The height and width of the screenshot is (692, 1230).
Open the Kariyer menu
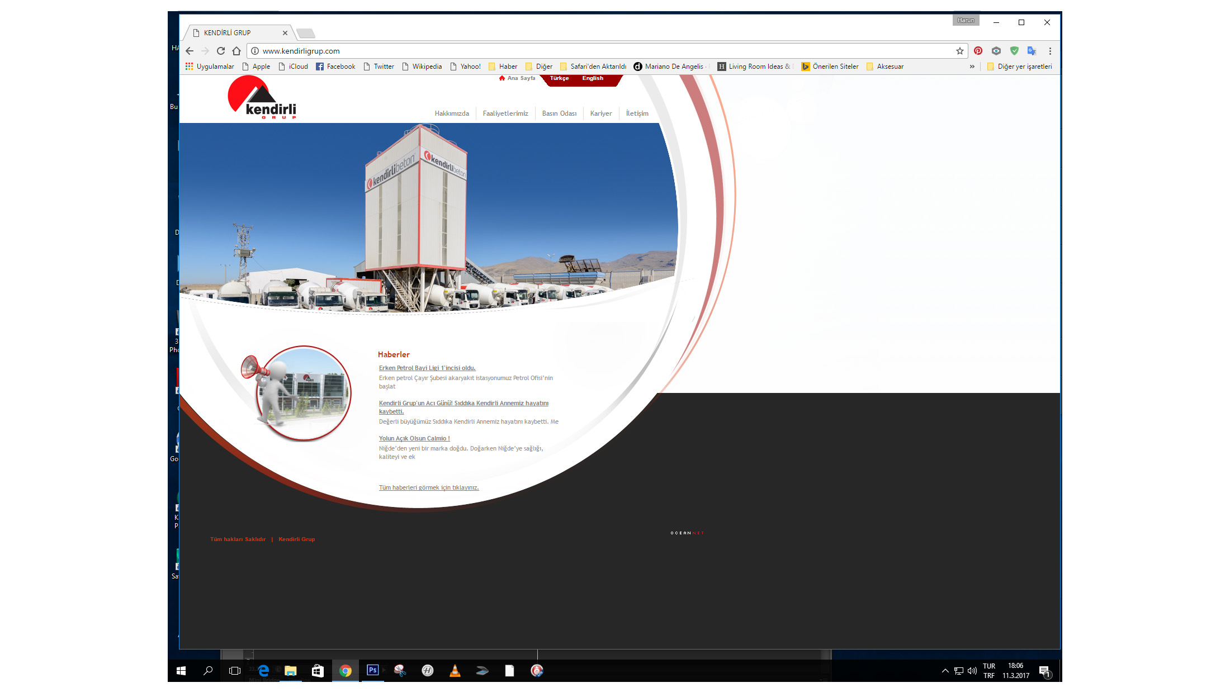tap(601, 113)
